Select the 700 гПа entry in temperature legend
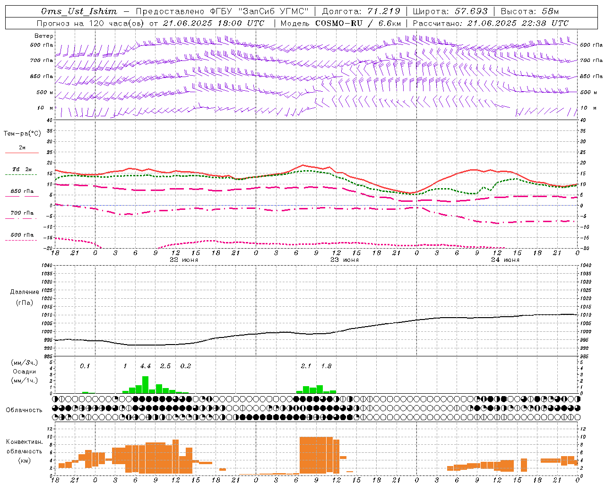This screenshot has width=605, height=484. click(x=22, y=213)
